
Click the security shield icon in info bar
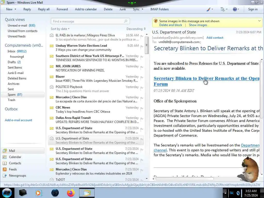[155, 21]
